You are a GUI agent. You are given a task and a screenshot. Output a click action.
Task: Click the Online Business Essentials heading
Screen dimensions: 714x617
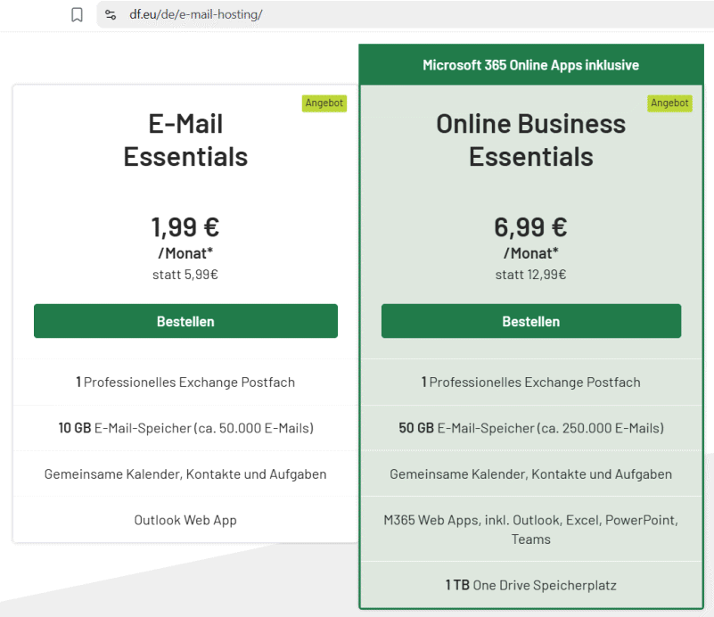(x=531, y=140)
